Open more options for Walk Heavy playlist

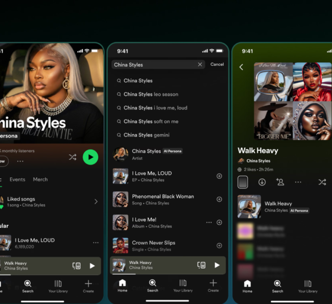pyautogui.click(x=298, y=182)
